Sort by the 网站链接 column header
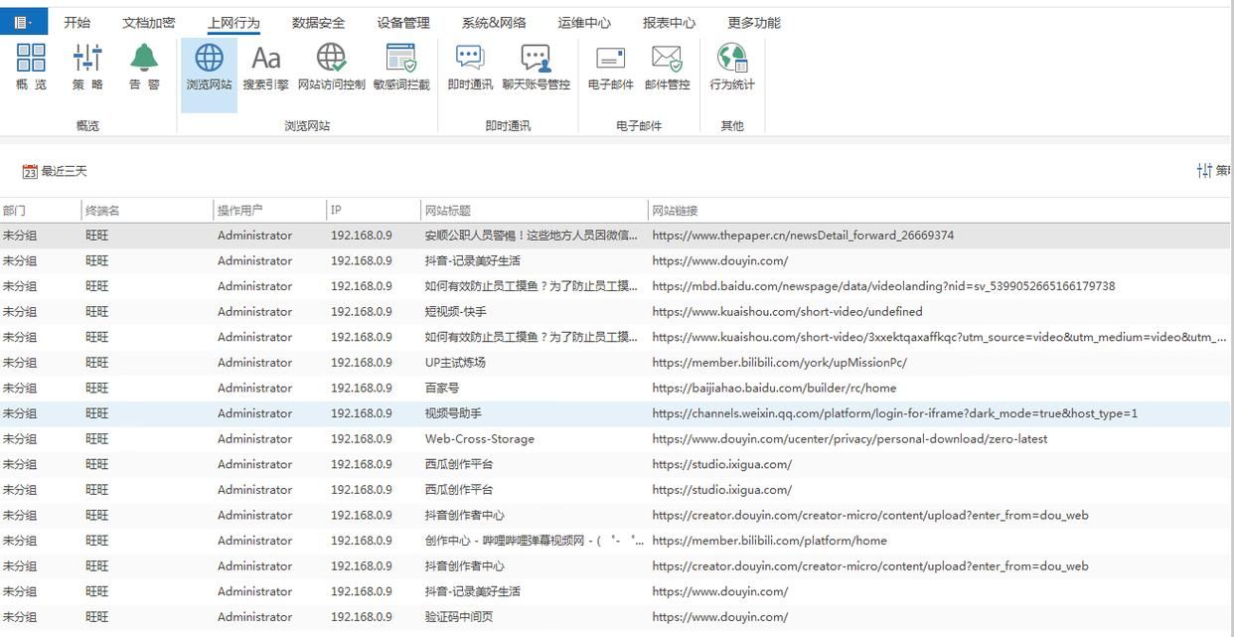This screenshot has height=637, width=1234. click(x=939, y=211)
